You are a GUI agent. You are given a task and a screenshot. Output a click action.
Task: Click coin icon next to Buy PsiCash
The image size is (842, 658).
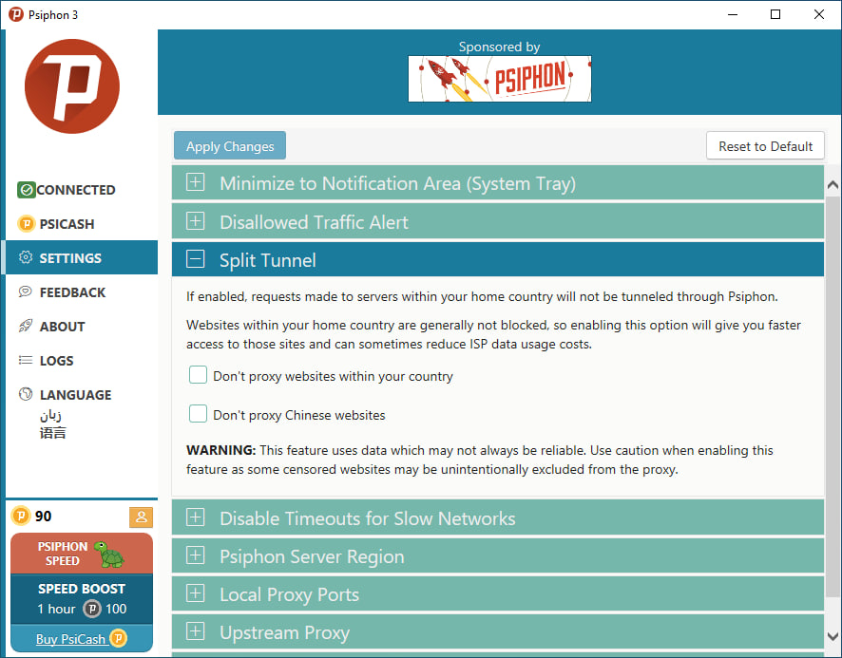pos(118,638)
